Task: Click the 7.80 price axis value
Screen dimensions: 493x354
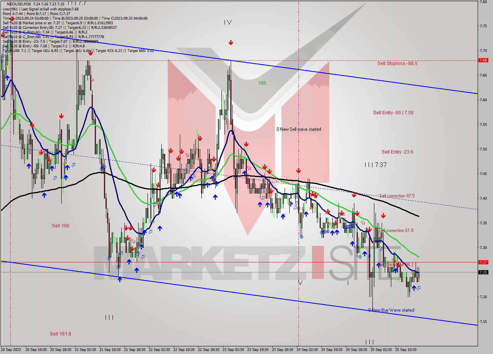Action: (x=483, y=2)
